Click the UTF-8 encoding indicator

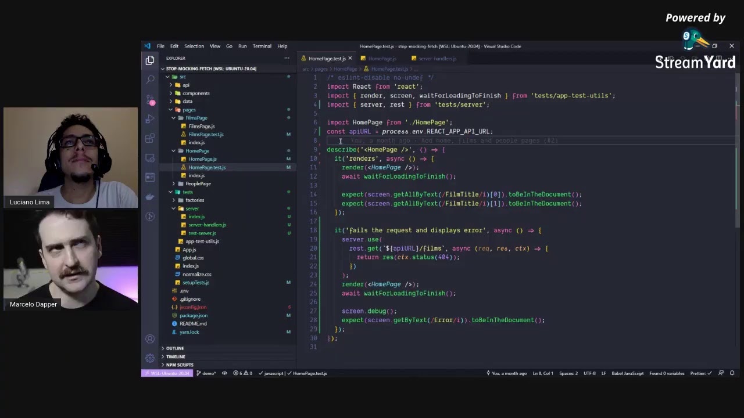point(591,373)
